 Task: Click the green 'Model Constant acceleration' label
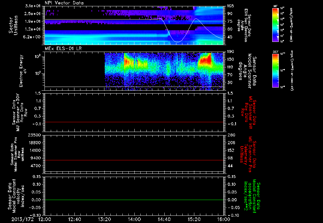point(252,196)
